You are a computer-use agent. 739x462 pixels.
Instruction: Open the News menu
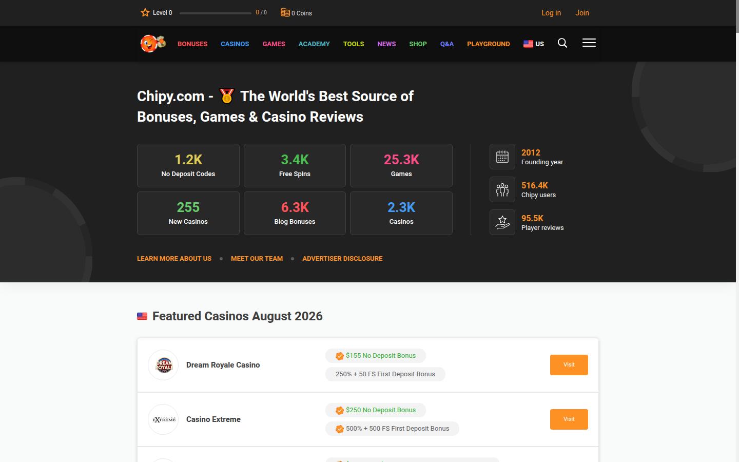(x=386, y=44)
